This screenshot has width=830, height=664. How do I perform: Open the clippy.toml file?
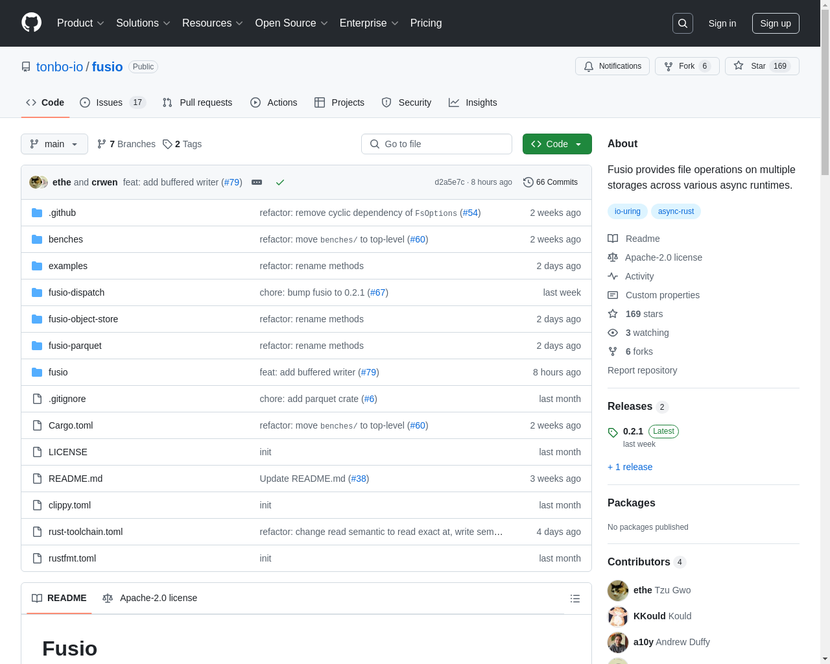point(69,505)
